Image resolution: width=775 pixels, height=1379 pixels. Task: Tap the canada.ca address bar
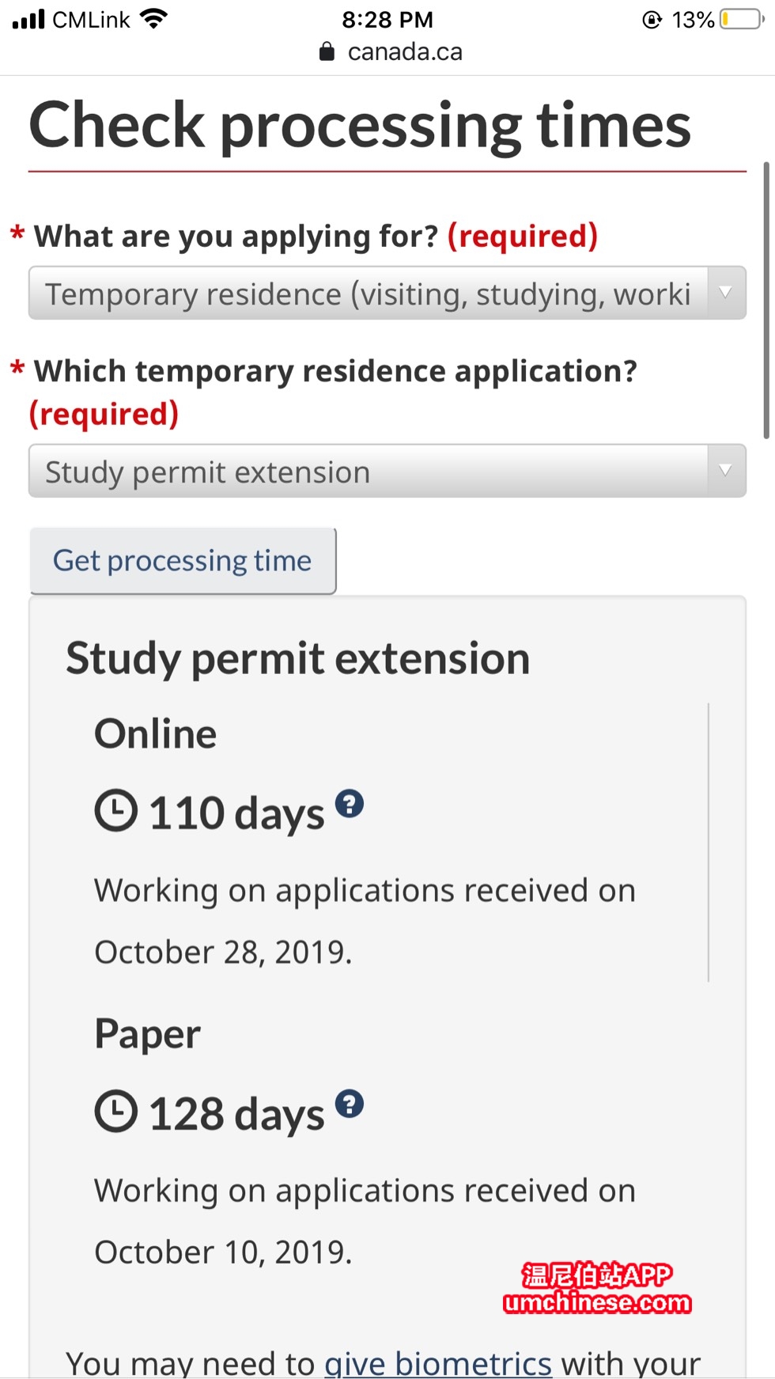coord(405,52)
